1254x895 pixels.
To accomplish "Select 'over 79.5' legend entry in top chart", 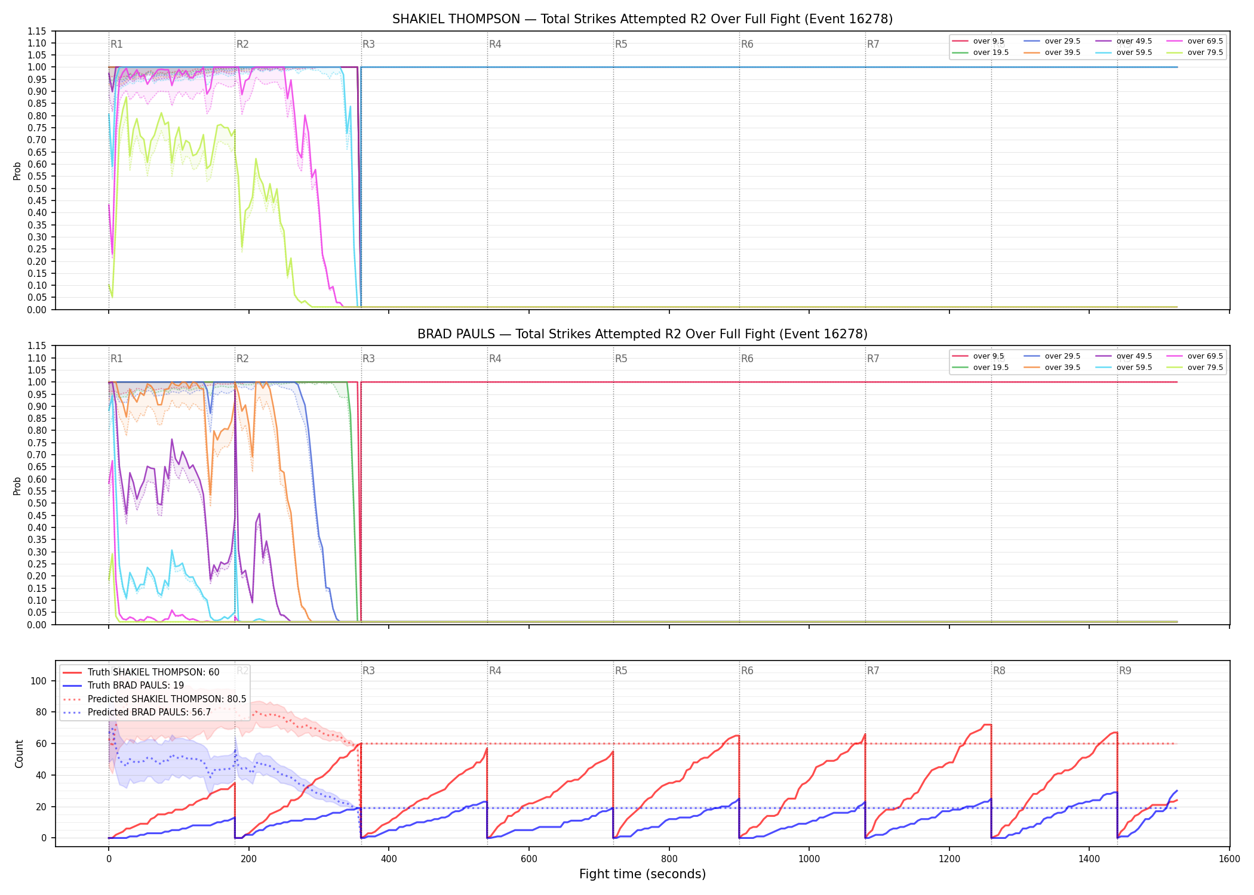I will [1194, 53].
